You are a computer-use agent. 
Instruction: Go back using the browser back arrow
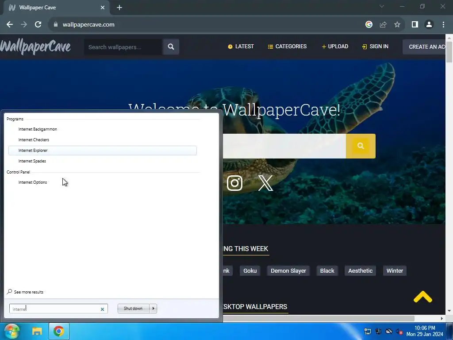pyautogui.click(x=10, y=25)
